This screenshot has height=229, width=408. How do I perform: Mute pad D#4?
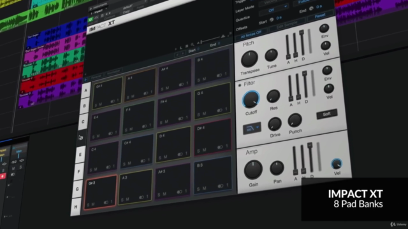pyautogui.click(x=204, y=150)
